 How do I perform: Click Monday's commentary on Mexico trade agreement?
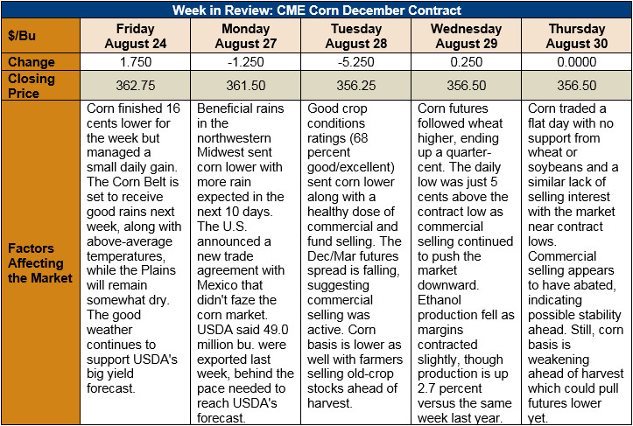(245, 263)
